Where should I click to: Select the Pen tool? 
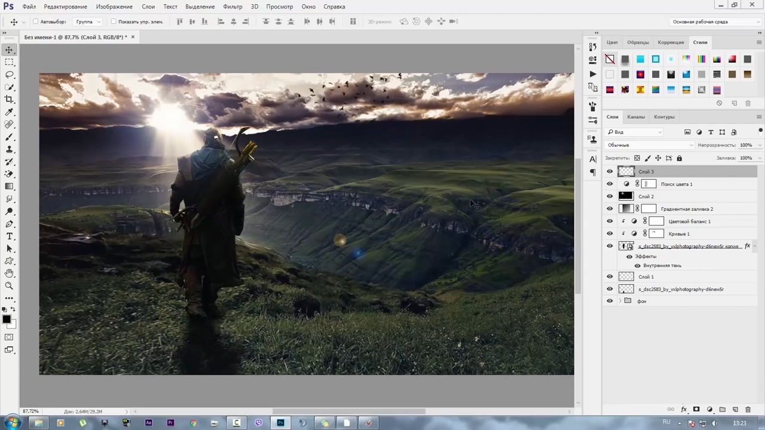tap(9, 224)
